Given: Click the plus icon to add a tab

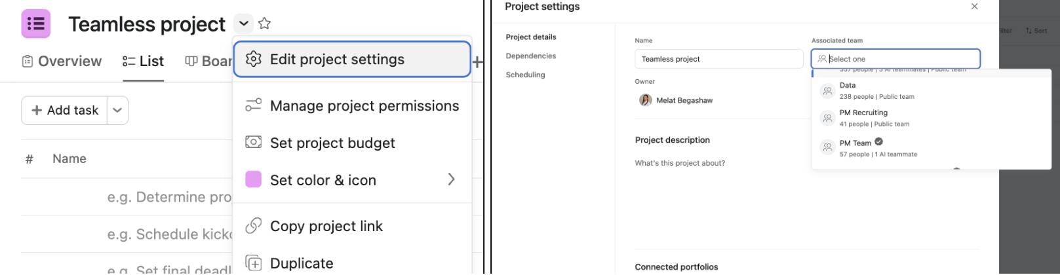Looking at the screenshot, I should tap(478, 62).
